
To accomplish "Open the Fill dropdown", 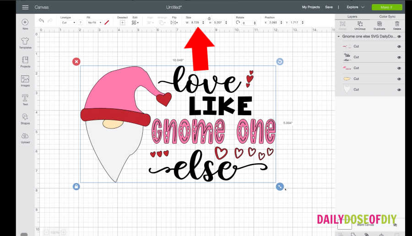I will pyautogui.click(x=94, y=22).
